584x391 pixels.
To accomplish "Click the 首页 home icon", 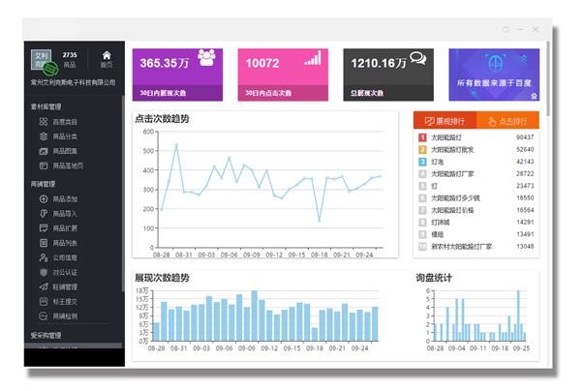I will 107,59.
